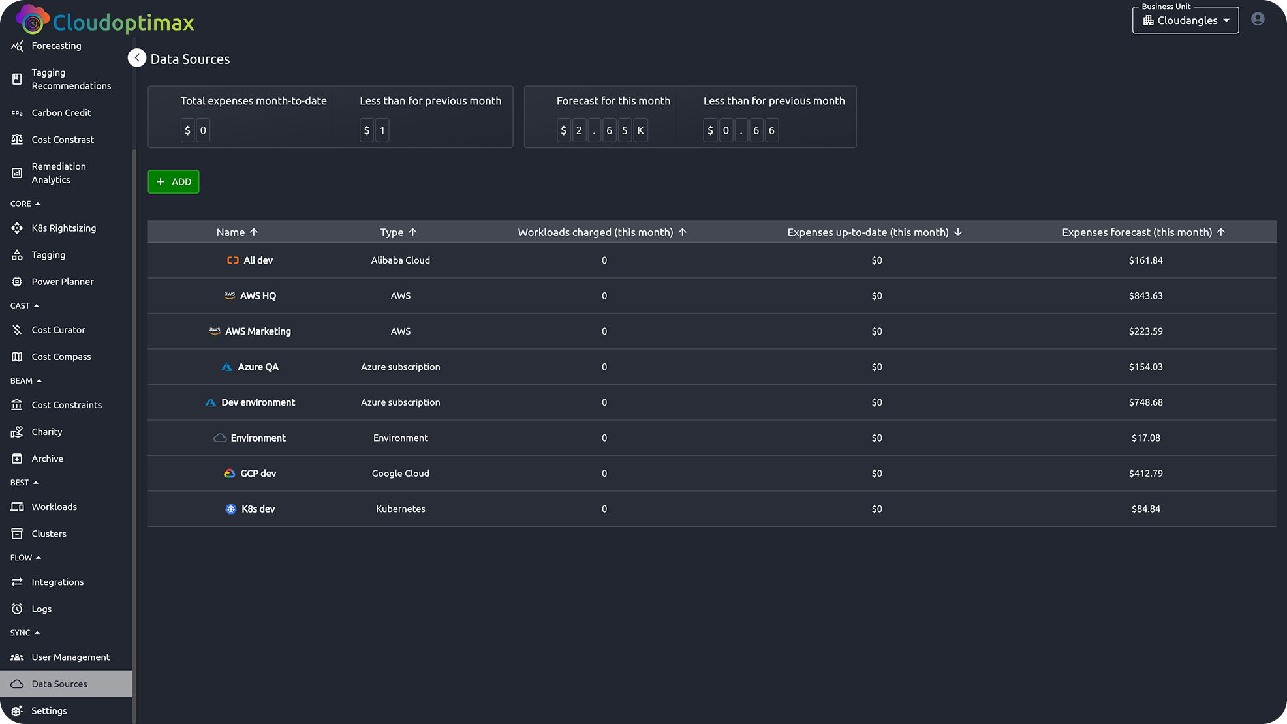1287x724 pixels.
Task: Sort table by Name column
Action: [x=238, y=232]
